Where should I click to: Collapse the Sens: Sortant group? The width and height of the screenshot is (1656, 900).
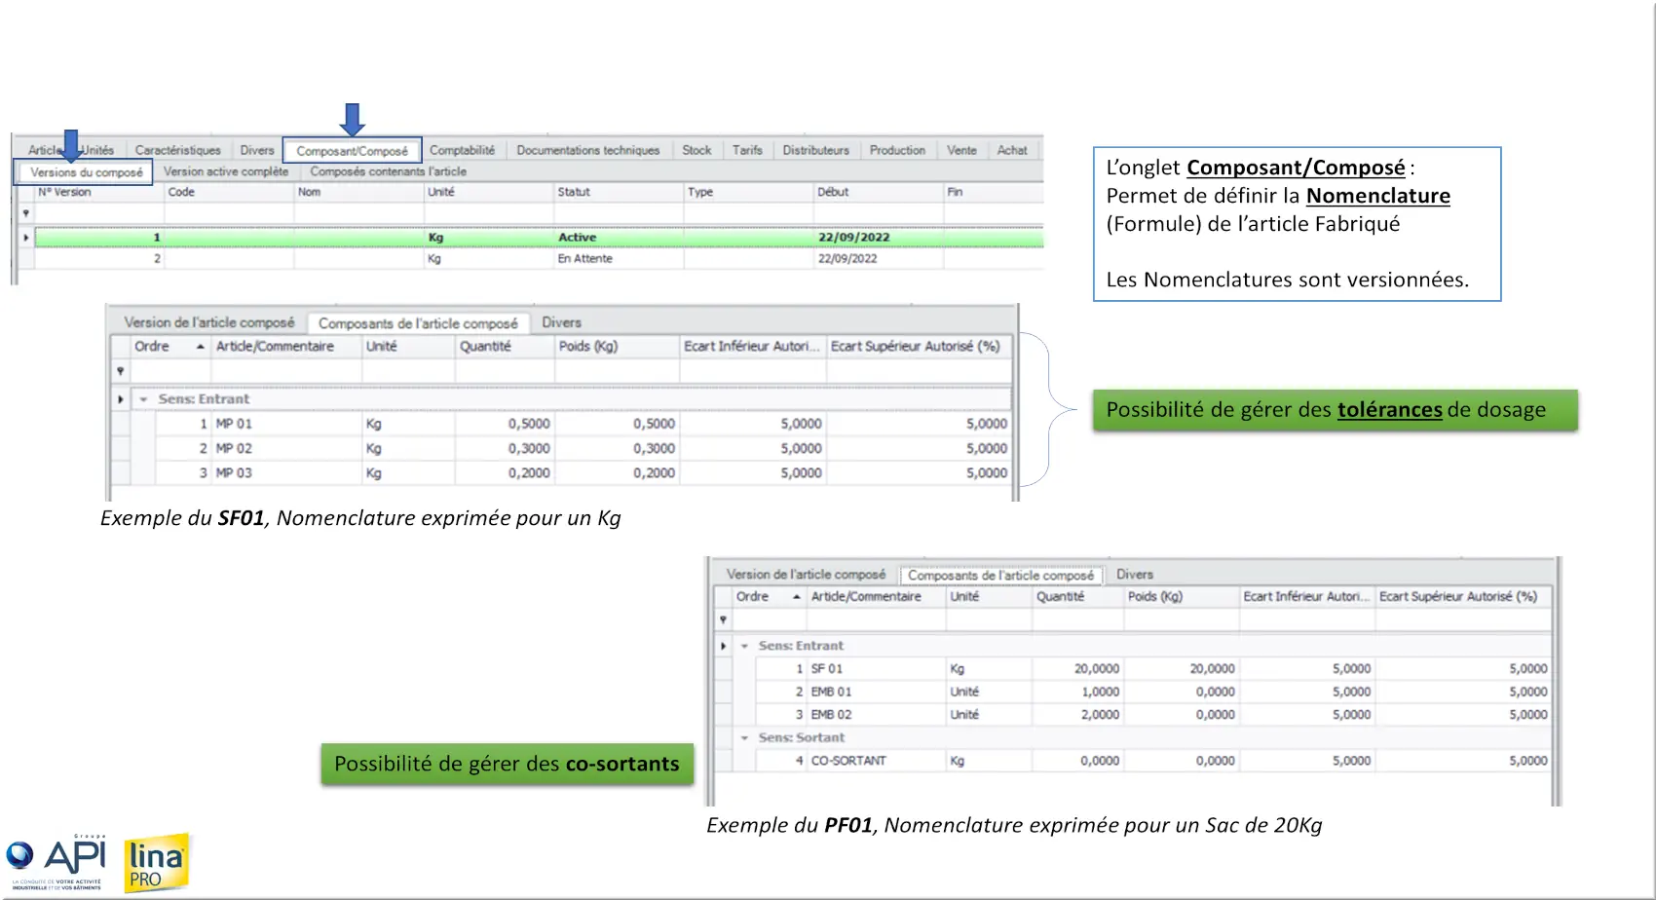pyautogui.click(x=744, y=738)
